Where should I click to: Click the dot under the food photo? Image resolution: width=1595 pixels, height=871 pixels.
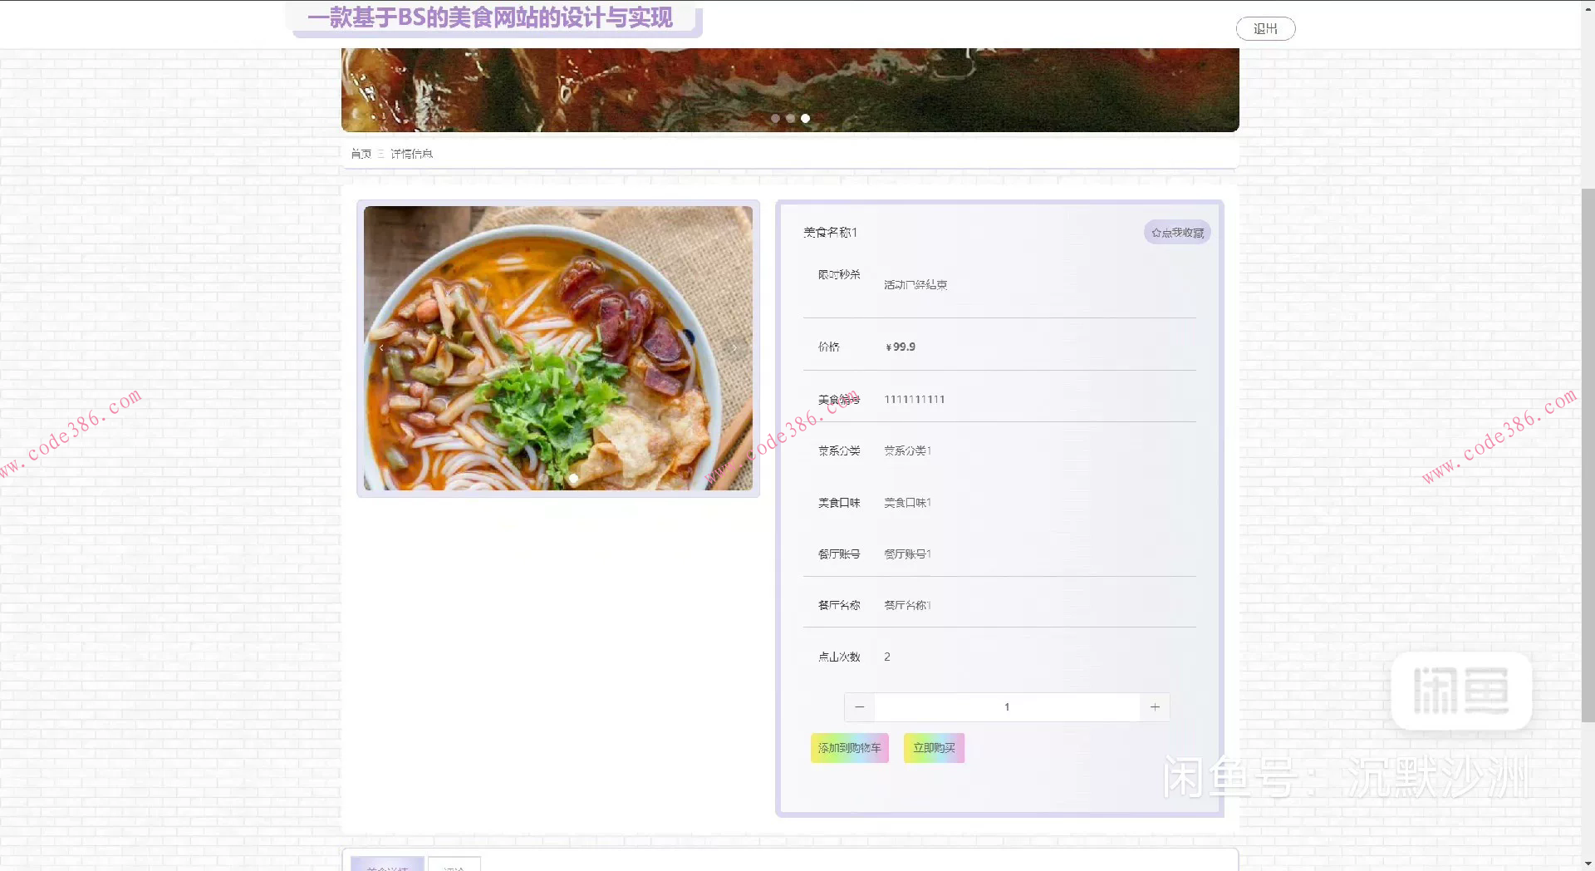click(573, 477)
